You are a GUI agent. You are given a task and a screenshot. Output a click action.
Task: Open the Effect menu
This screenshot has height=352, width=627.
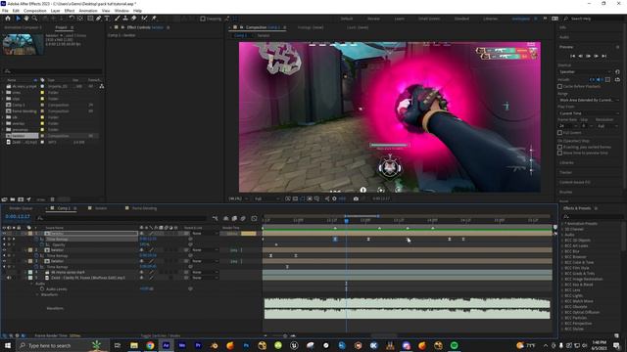[x=70, y=11]
